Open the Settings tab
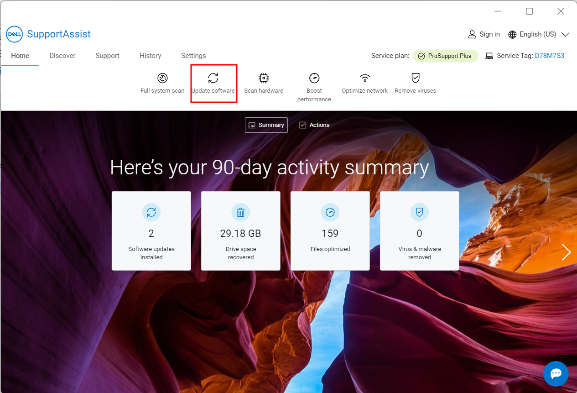The image size is (577, 393). [x=193, y=56]
